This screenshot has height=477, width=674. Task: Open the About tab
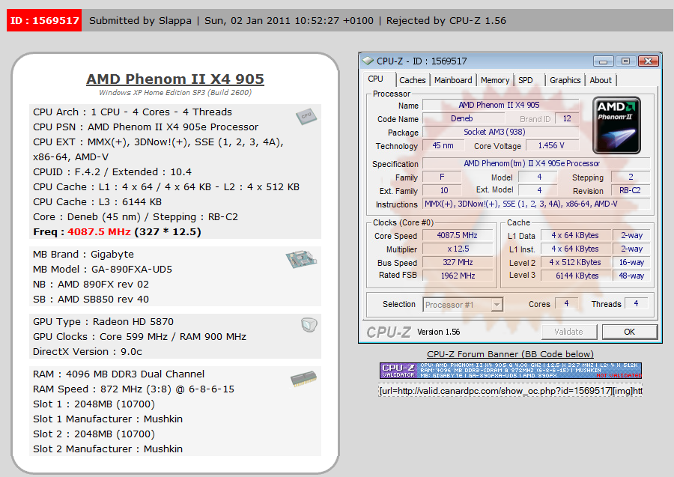pyautogui.click(x=601, y=80)
